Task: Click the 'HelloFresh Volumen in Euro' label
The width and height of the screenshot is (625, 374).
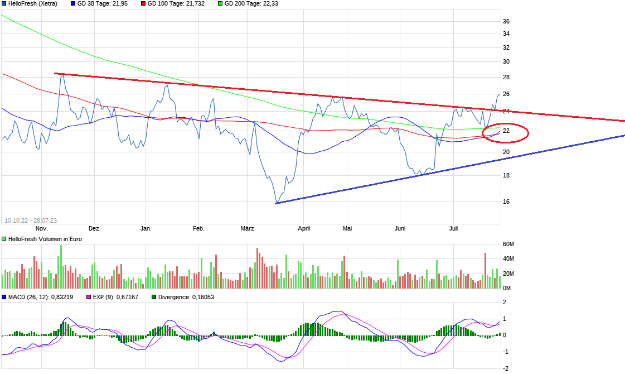Action: pyautogui.click(x=45, y=239)
